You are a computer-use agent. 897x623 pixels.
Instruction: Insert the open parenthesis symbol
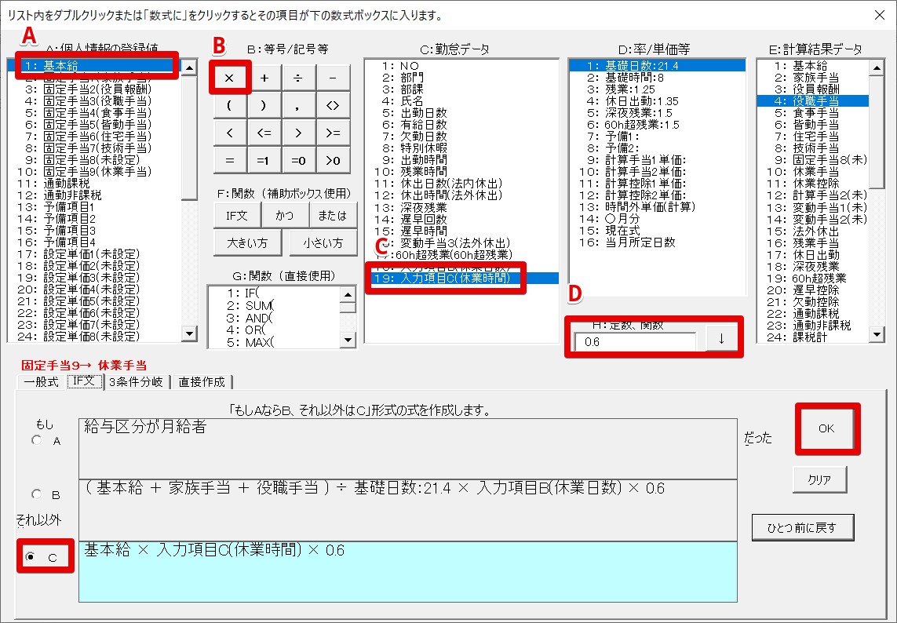(x=229, y=105)
